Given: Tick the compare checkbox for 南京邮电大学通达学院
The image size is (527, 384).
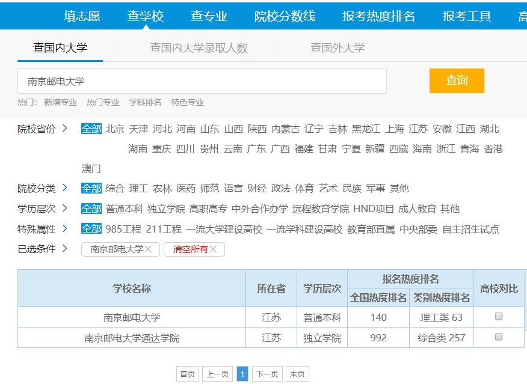Looking at the screenshot, I should coord(499,337).
